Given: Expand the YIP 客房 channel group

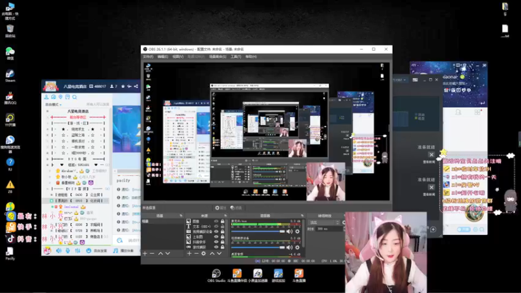Looking at the screenshot, I should pyautogui.click(x=48, y=189).
